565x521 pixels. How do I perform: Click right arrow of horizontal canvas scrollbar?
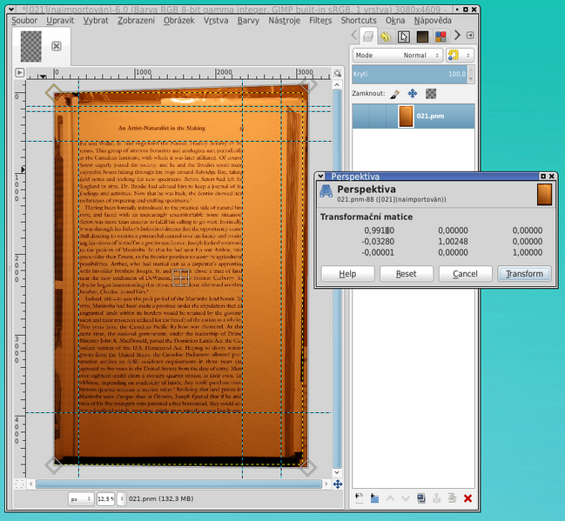pyautogui.click(x=326, y=484)
